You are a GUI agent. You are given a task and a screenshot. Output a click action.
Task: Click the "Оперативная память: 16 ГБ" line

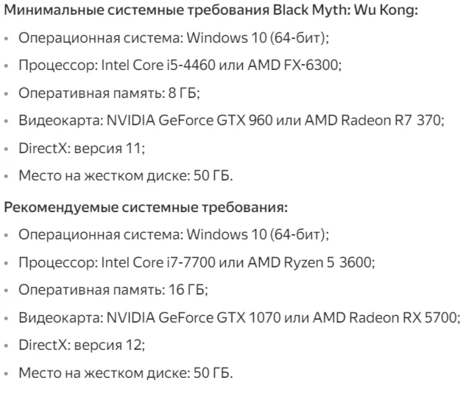point(113,290)
